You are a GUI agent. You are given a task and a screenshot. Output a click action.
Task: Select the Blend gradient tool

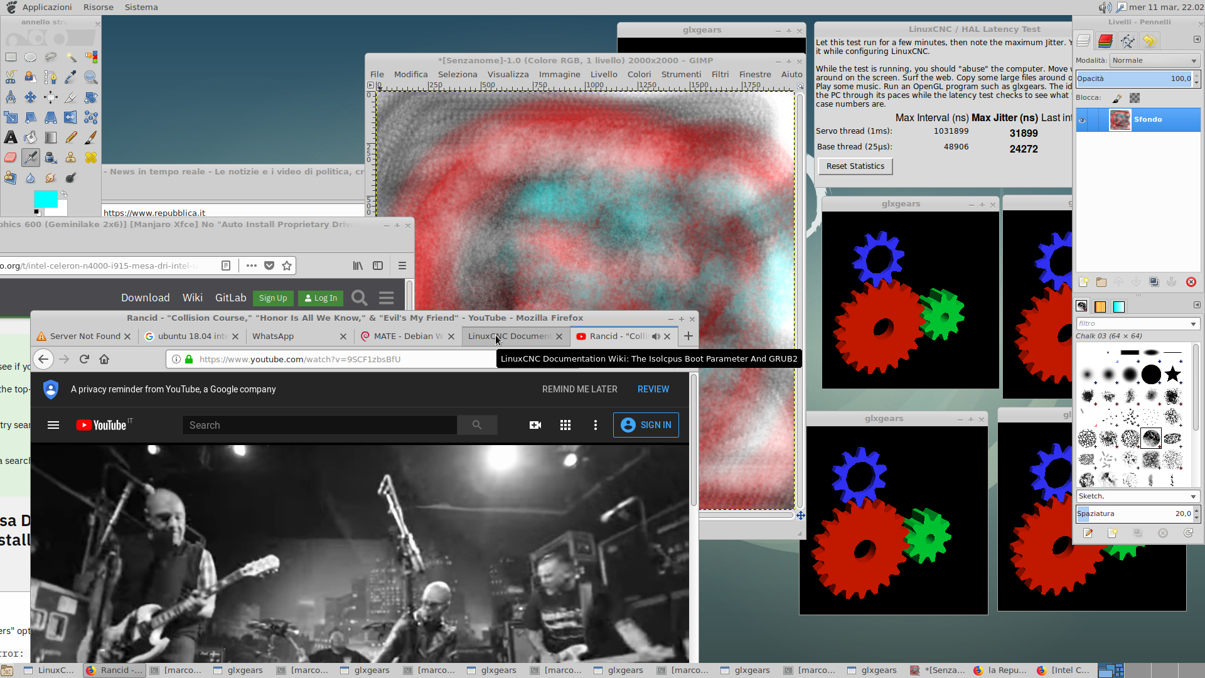51,137
